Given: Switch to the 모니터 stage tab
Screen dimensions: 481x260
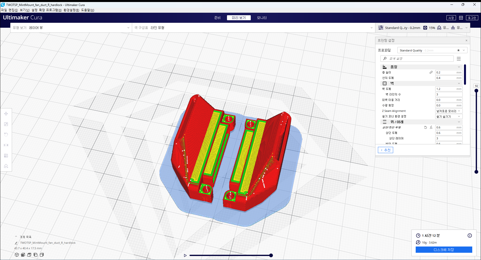Looking at the screenshot, I should [262, 18].
